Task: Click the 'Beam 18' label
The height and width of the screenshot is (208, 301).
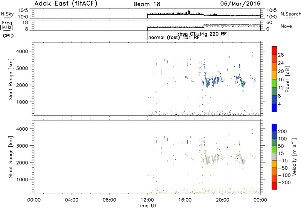Action: 147,4
